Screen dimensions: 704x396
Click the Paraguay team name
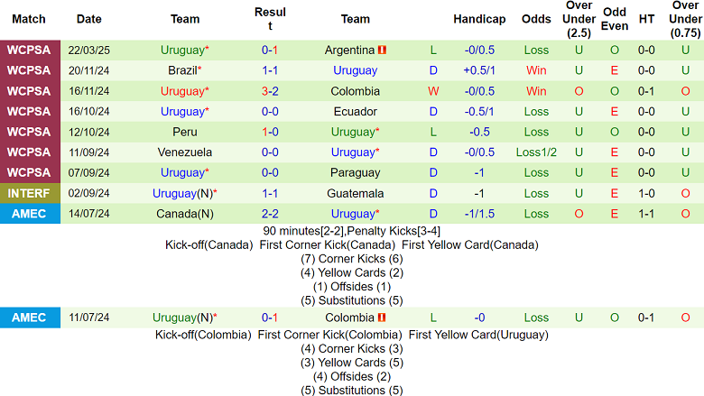[x=355, y=172]
